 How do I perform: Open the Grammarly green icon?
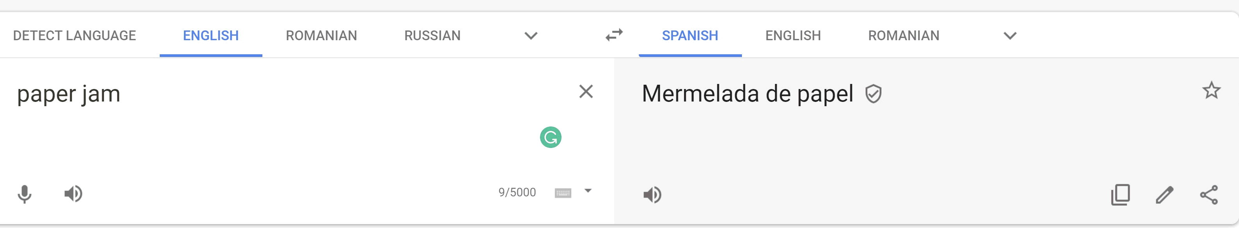point(551,137)
